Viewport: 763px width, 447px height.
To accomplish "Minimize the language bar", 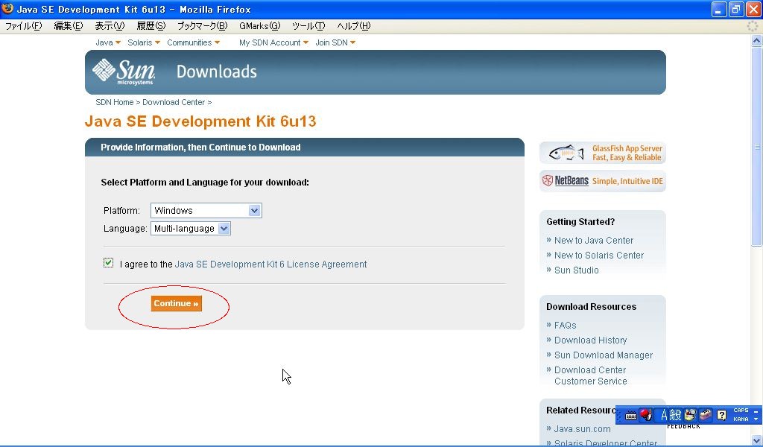I will pos(756,411).
